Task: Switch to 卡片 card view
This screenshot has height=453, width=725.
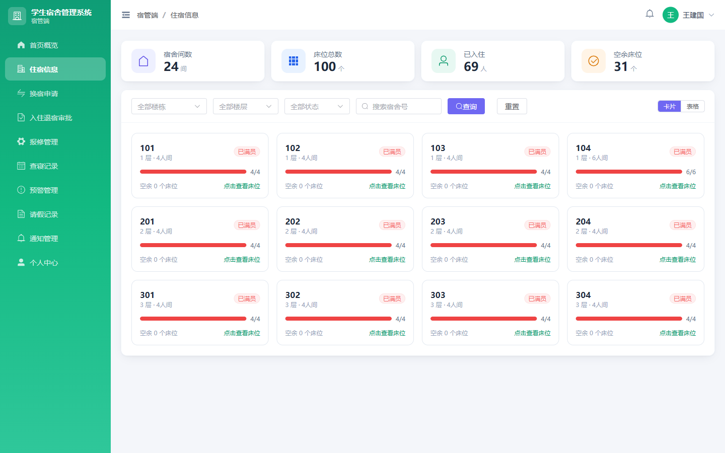Action: click(669, 106)
